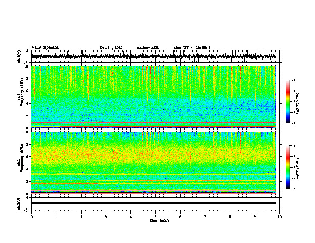Click the "-4" tick on ch.2 color bar
The image size is (315, 243).
click(x=294, y=156)
